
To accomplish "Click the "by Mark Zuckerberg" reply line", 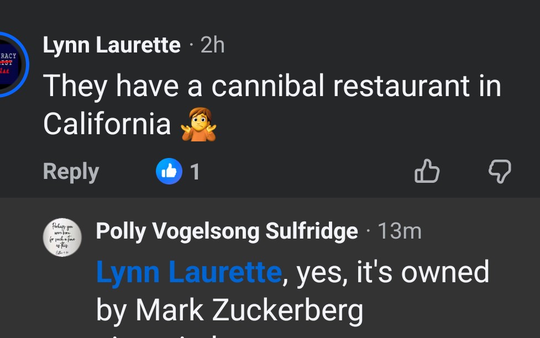I will [229, 310].
